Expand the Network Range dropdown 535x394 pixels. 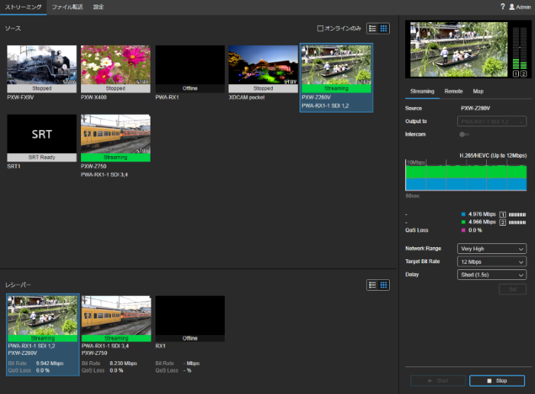coord(491,249)
